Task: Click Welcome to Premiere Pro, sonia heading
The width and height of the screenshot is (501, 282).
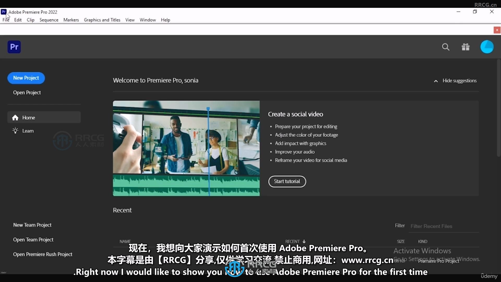Action: coord(156,80)
